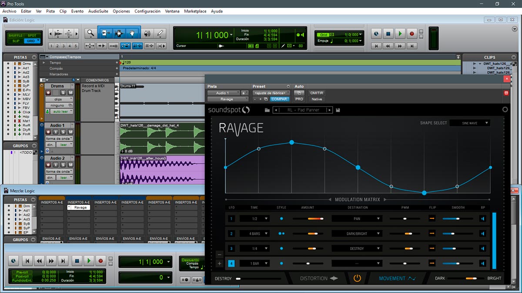Mute the Drums track
The image size is (522, 293).
70,93
